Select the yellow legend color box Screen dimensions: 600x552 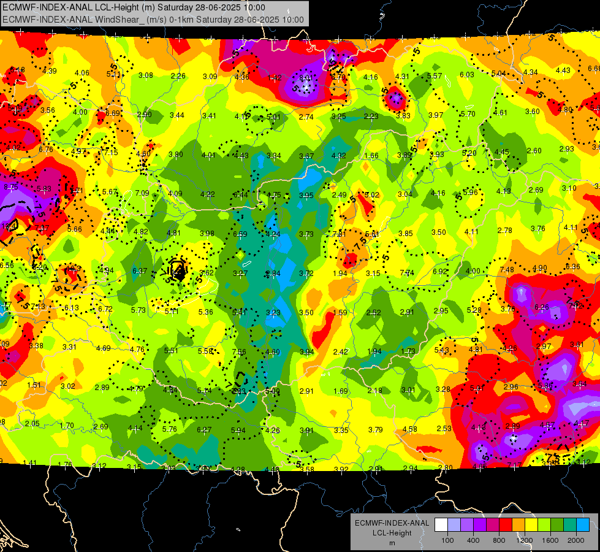click(531, 525)
